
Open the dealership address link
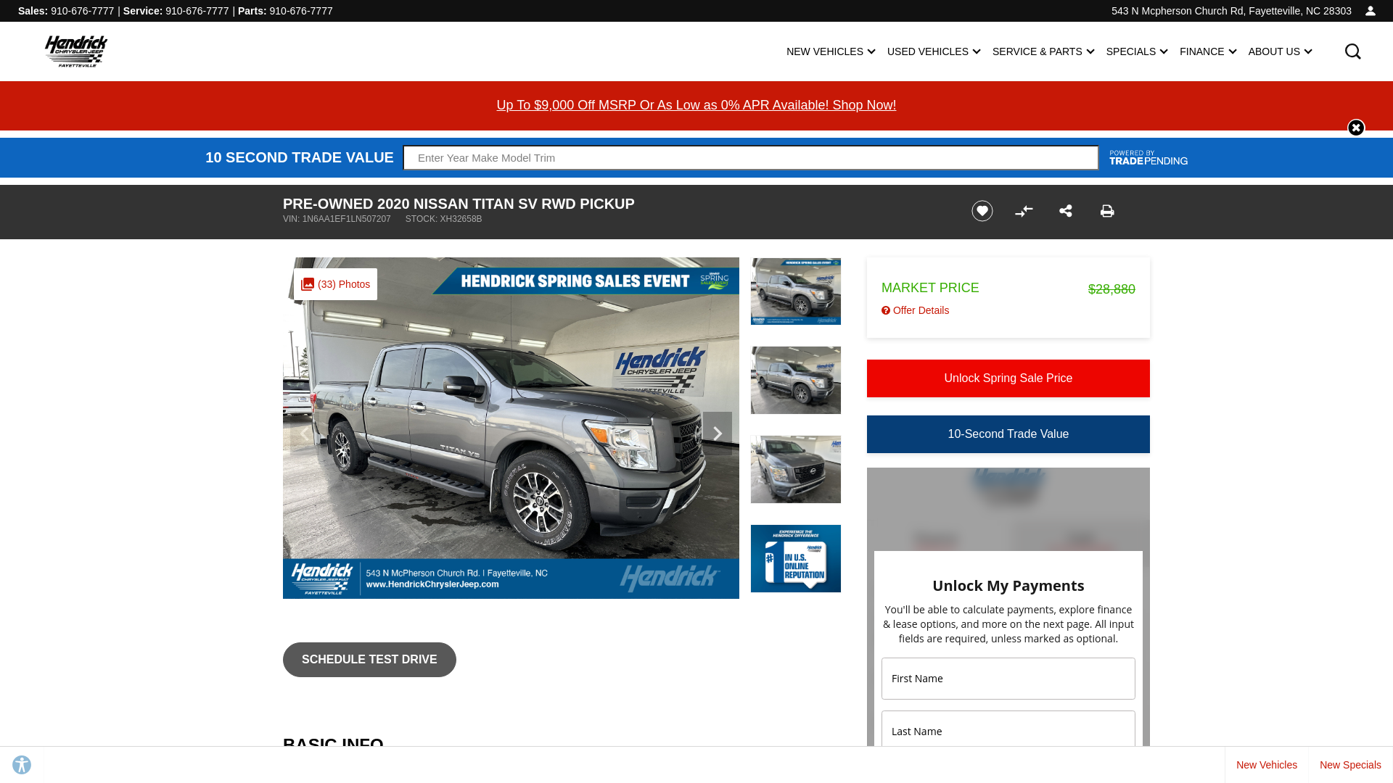pos(1231,11)
